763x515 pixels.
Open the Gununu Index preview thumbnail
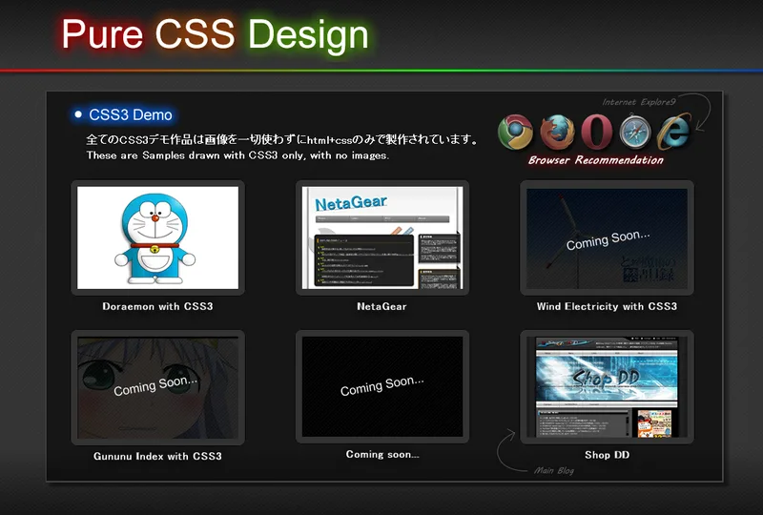[x=157, y=386]
